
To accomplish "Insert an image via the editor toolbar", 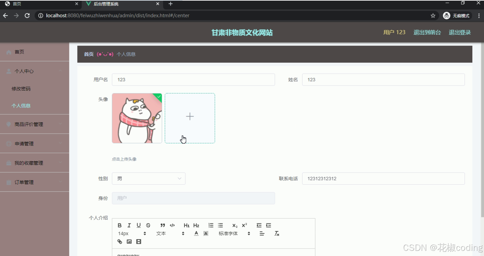I will 129,241.
